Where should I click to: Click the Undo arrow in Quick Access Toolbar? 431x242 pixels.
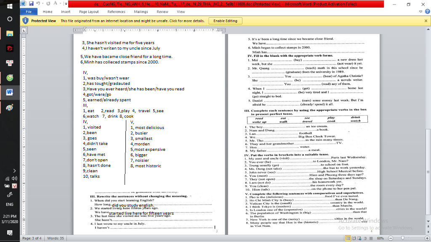[38, 3]
